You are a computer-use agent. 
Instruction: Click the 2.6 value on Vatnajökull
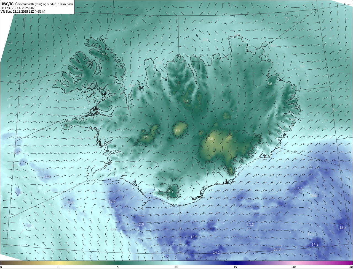coord(210,139)
